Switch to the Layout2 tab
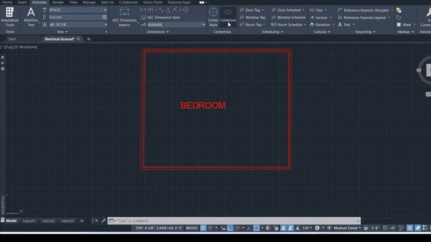Screen dimensions: 431x242 48,220
